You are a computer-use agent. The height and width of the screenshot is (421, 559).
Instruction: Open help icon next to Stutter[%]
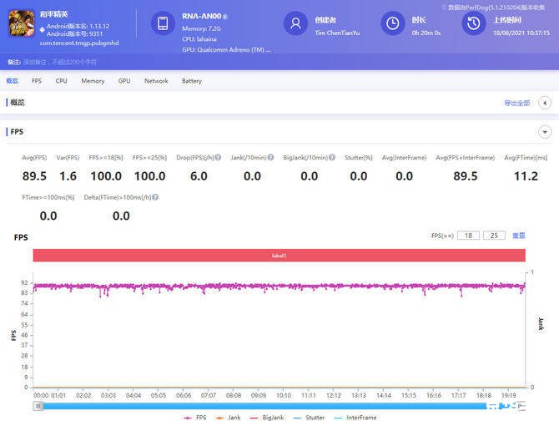(x=376, y=157)
